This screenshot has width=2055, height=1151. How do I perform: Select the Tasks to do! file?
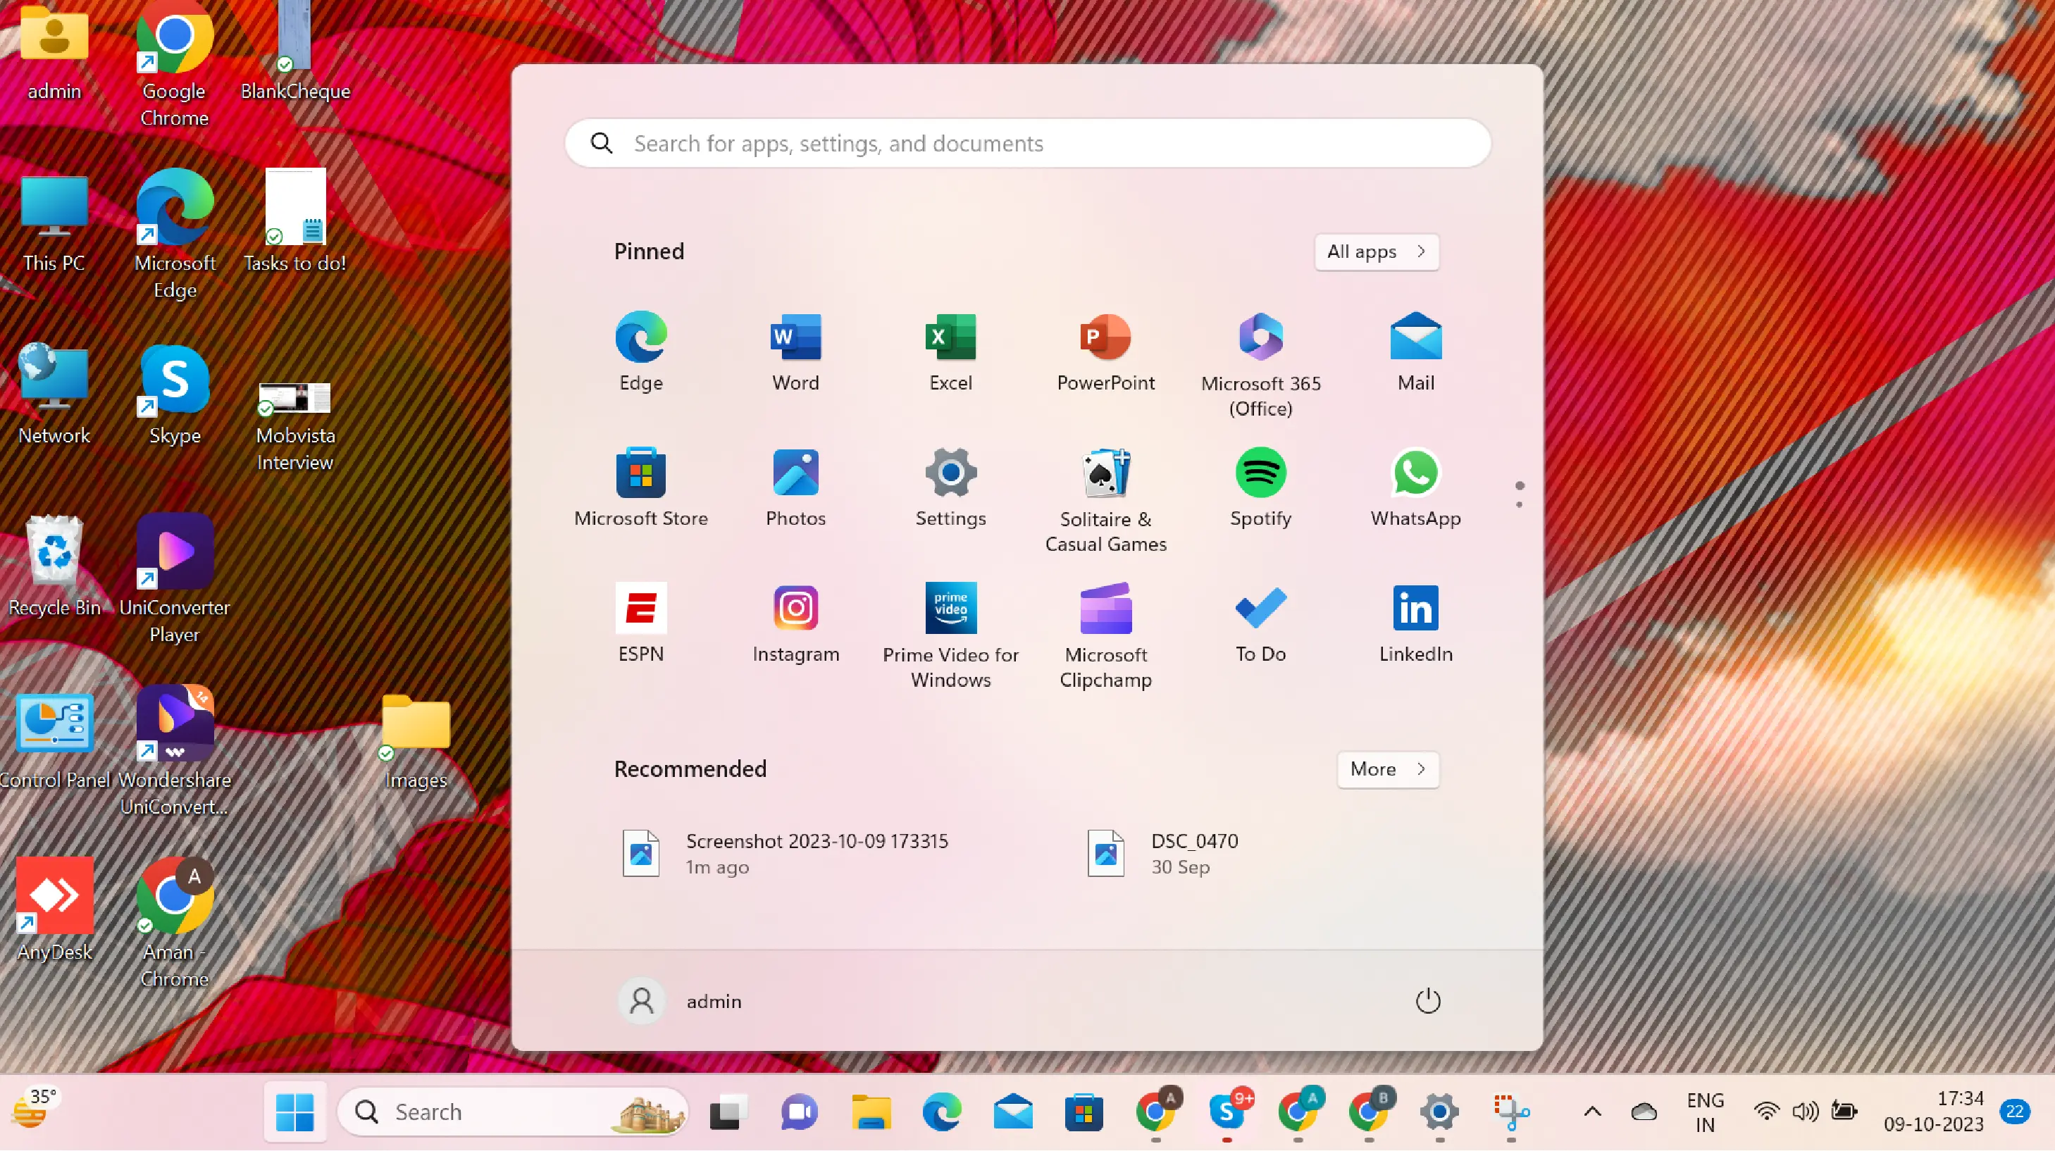point(295,222)
